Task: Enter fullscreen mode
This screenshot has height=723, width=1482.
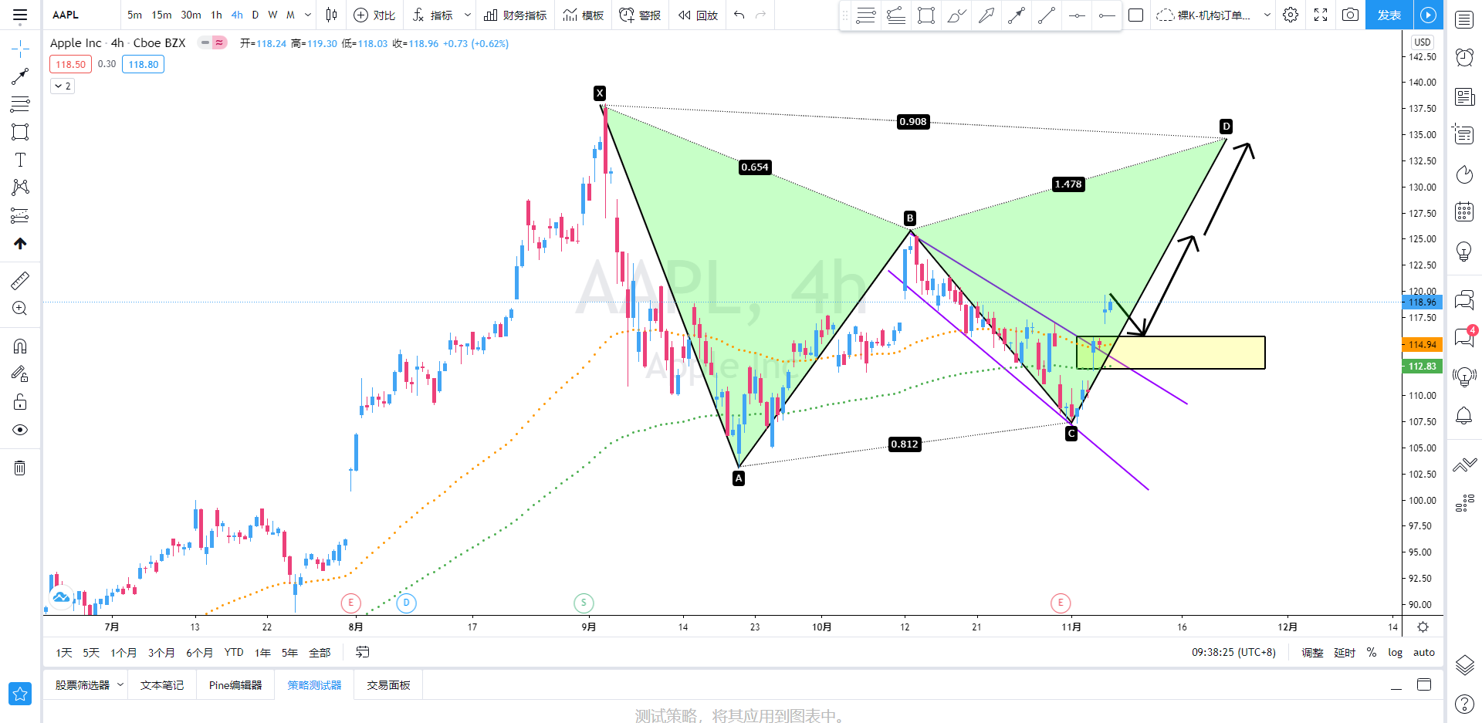Action: (x=1321, y=15)
